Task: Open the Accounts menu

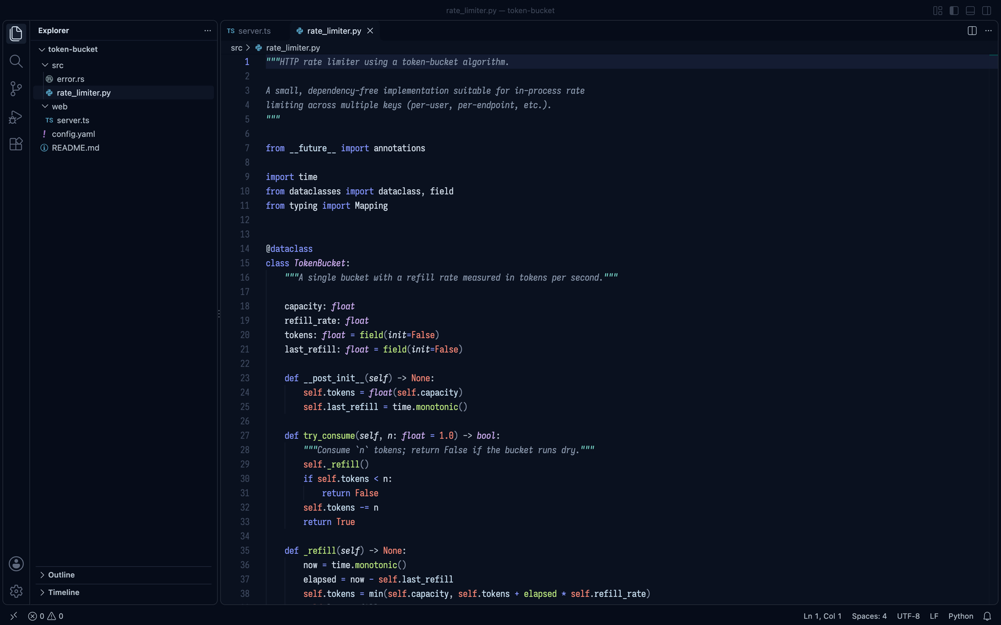Action: pos(16,564)
